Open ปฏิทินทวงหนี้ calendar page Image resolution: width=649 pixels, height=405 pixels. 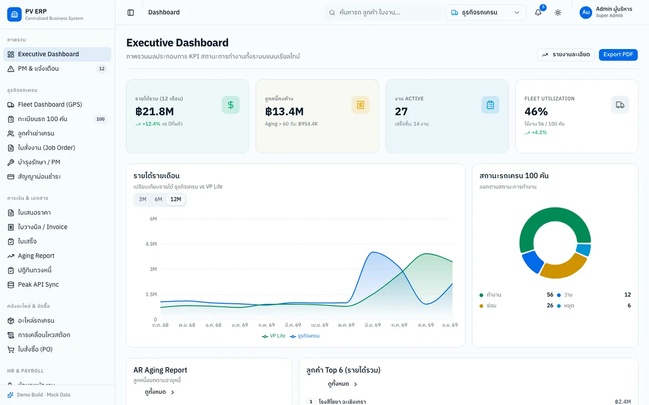click(x=57, y=270)
